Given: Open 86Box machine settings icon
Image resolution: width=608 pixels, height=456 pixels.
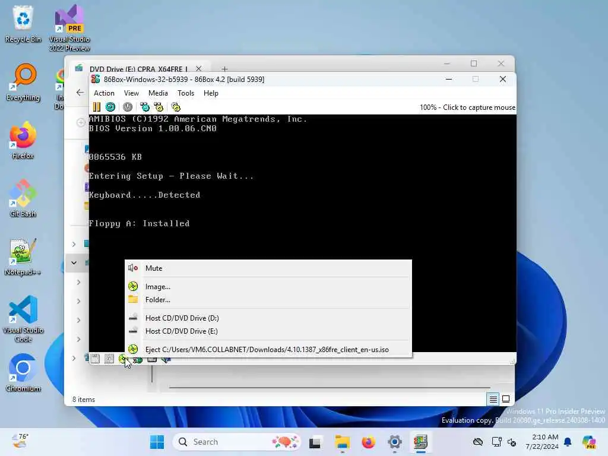Looking at the screenshot, I should 176,107.
